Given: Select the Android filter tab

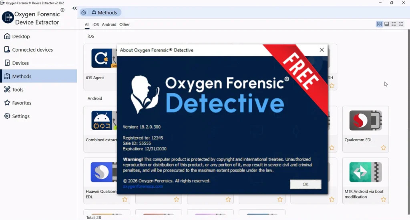Looking at the screenshot, I should (109, 24).
